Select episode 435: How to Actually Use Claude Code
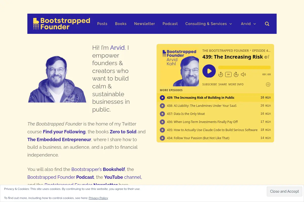This screenshot has height=202, width=304. coord(212,130)
